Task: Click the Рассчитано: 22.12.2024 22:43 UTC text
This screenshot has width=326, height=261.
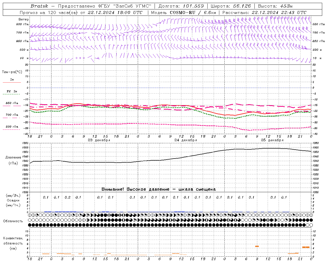Action: pos(264,12)
